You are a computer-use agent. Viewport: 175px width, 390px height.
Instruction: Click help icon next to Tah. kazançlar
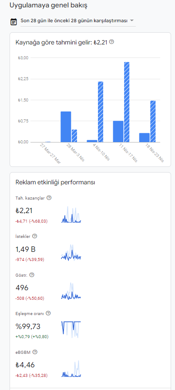tap(49, 198)
